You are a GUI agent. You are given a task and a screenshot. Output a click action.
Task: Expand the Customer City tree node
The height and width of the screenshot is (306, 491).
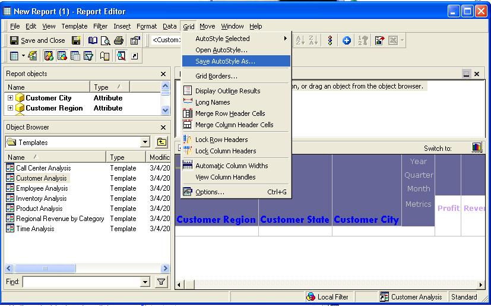(x=10, y=98)
